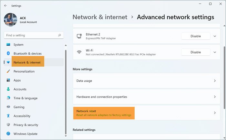Click the back arrow in Settings title bar

[5, 5]
